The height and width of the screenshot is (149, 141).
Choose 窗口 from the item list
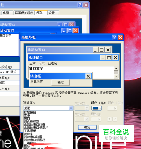[48, 119]
